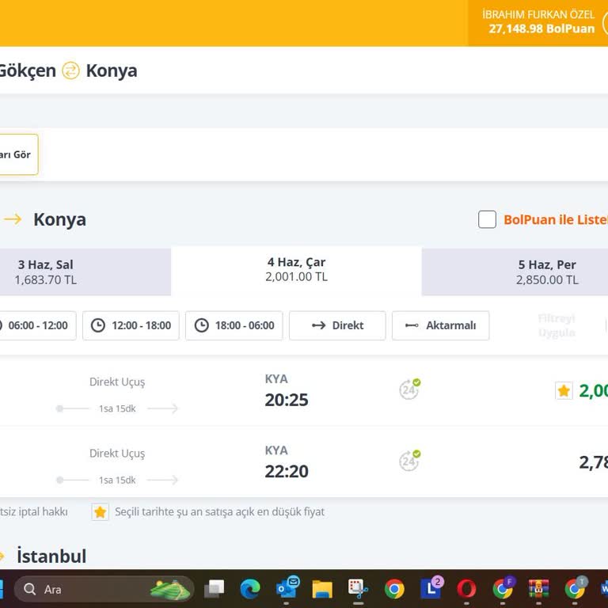This screenshot has width=608, height=608.
Task: Click the 24-hour cancellation icon on 20:25 flight
Action: 410,389
